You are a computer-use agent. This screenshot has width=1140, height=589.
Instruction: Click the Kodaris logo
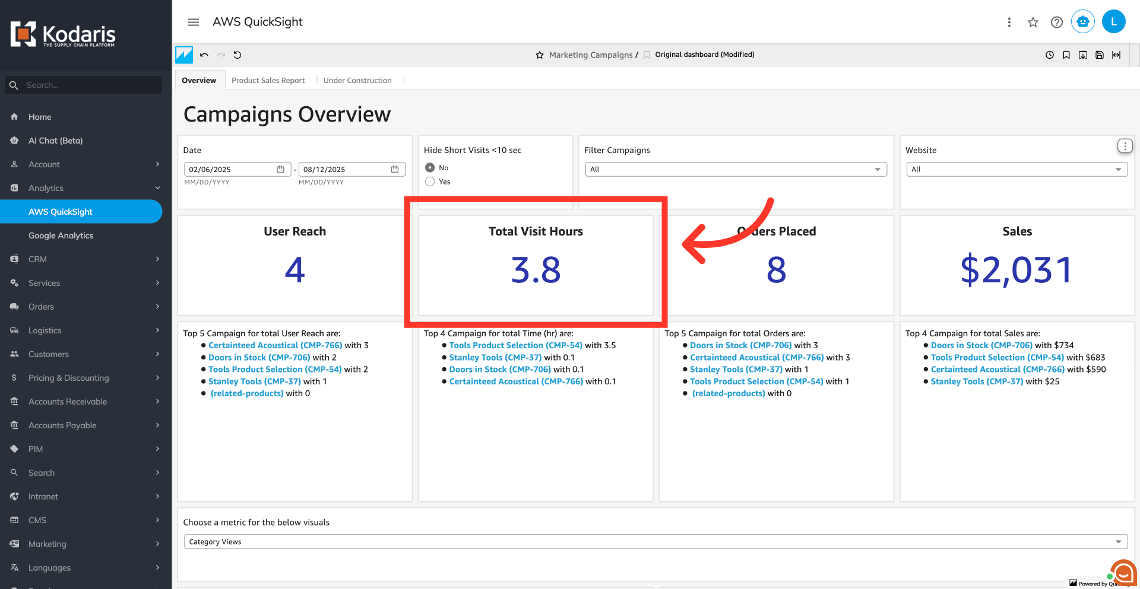[63, 34]
